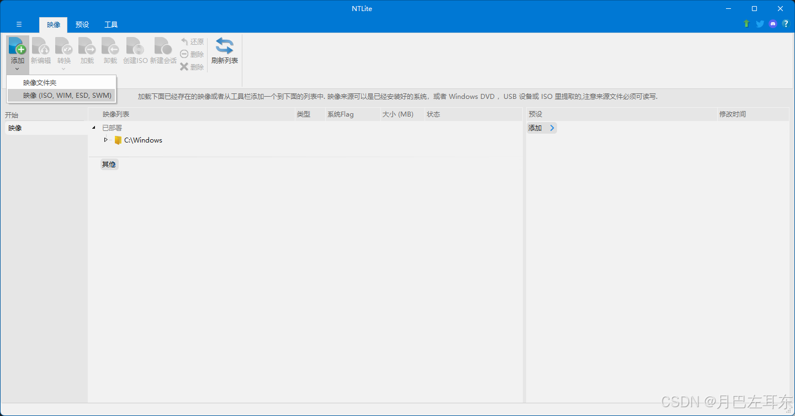Open the hamburger menu icon
The height and width of the screenshot is (416, 795).
click(19, 24)
